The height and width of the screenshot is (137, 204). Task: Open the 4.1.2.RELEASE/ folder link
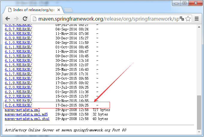point(18,52)
